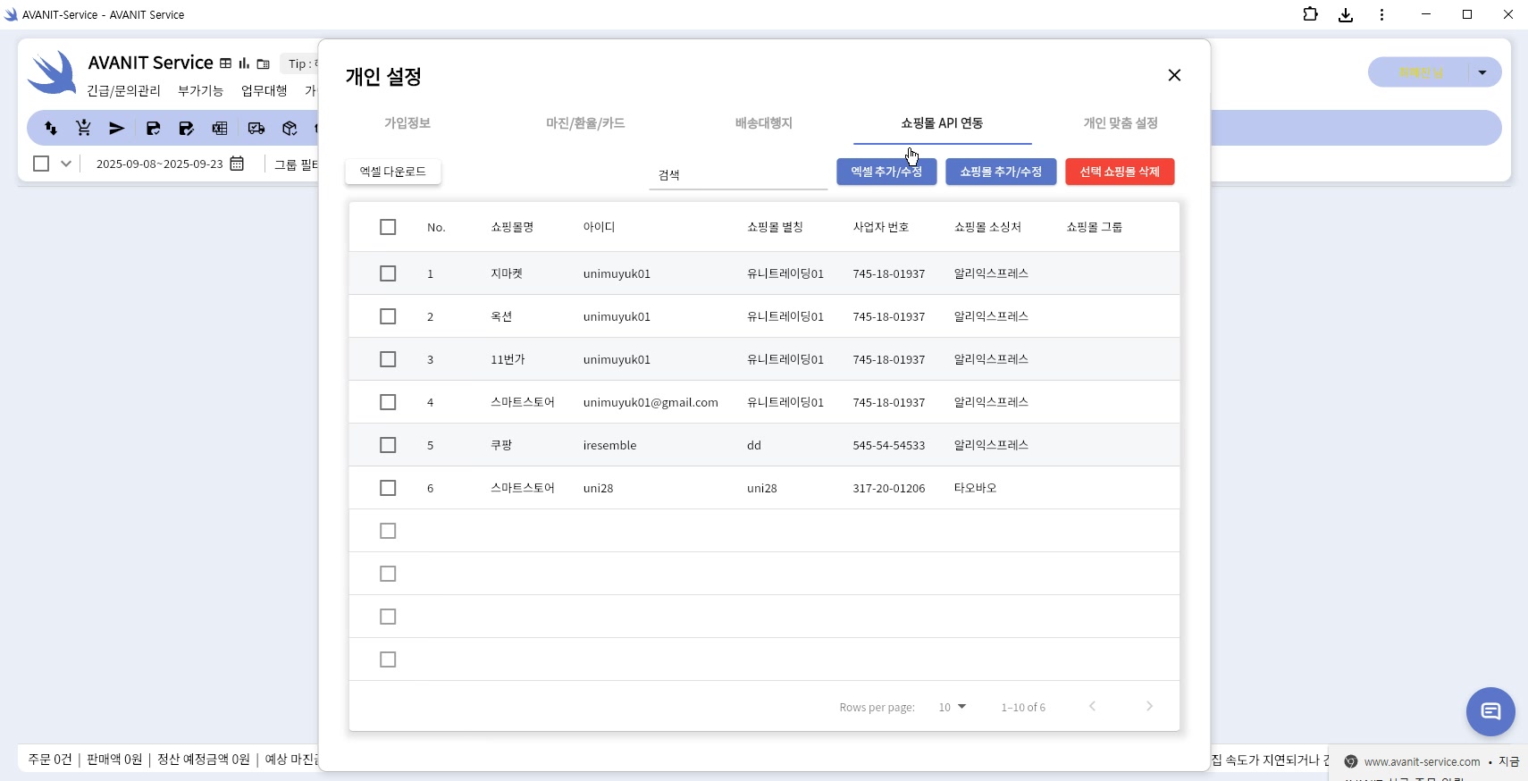This screenshot has width=1528, height=781.
Task: Check the box for row 4 스마트스토어
Action: click(388, 402)
